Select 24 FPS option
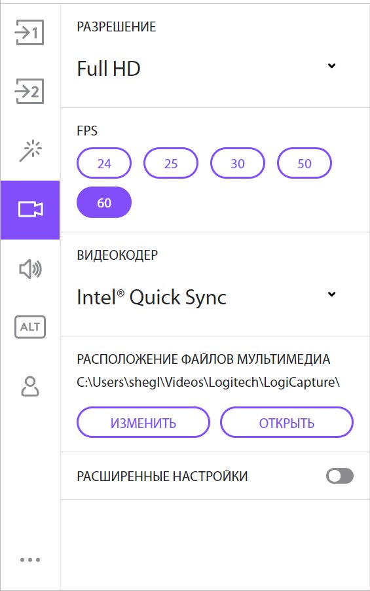The height and width of the screenshot is (591, 370). point(104,163)
